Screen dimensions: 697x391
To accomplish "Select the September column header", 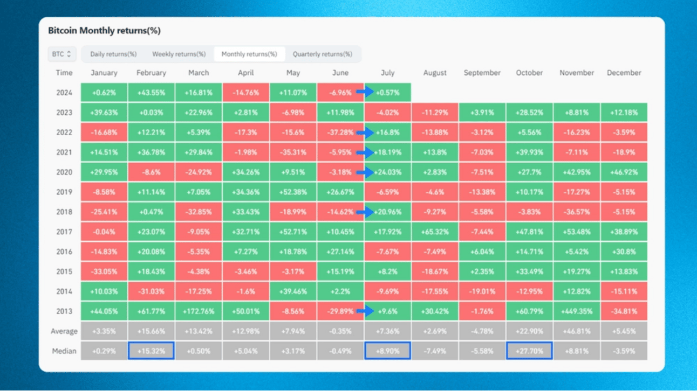I will click(x=482, y=73).
